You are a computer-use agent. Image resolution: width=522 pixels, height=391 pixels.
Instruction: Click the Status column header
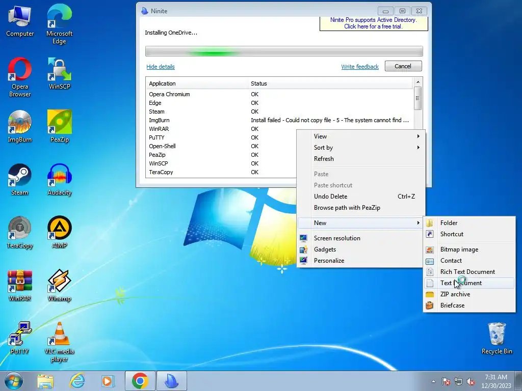tap(330, 83)
